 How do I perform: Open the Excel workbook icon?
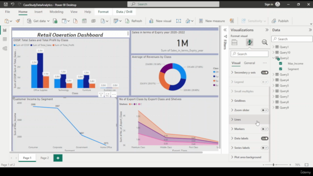click(55, 21)
